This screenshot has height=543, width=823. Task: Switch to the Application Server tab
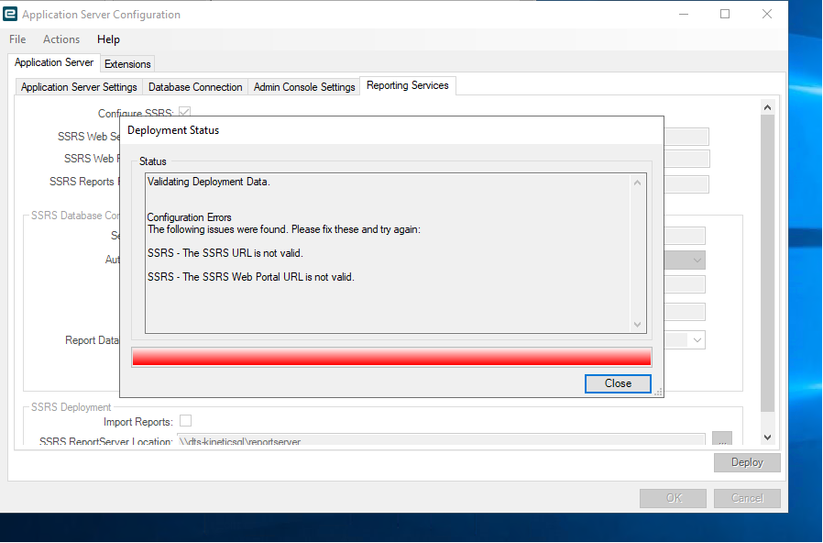pos(54,62)
